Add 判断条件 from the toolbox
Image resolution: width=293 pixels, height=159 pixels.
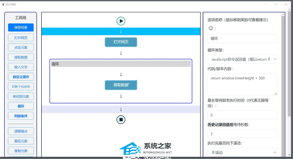click(x=21, y=116)
